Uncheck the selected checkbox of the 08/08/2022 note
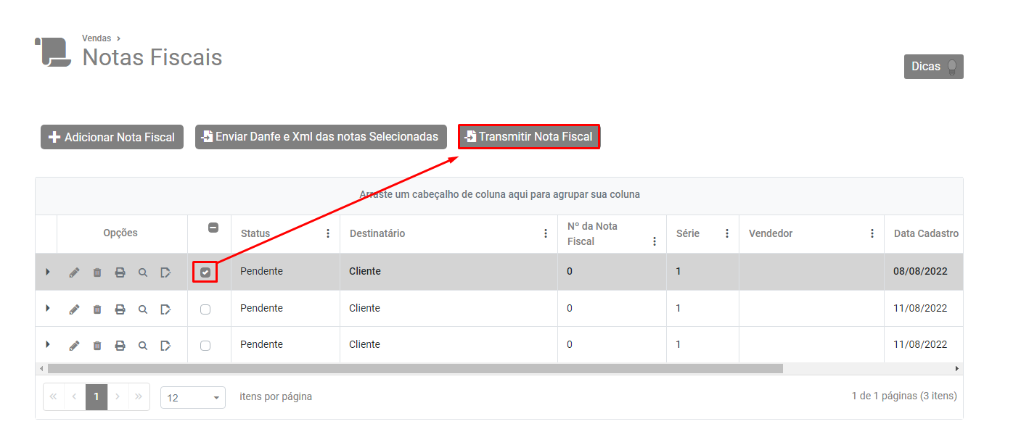The image size is (1021, 437). click(x=205, y=272)
